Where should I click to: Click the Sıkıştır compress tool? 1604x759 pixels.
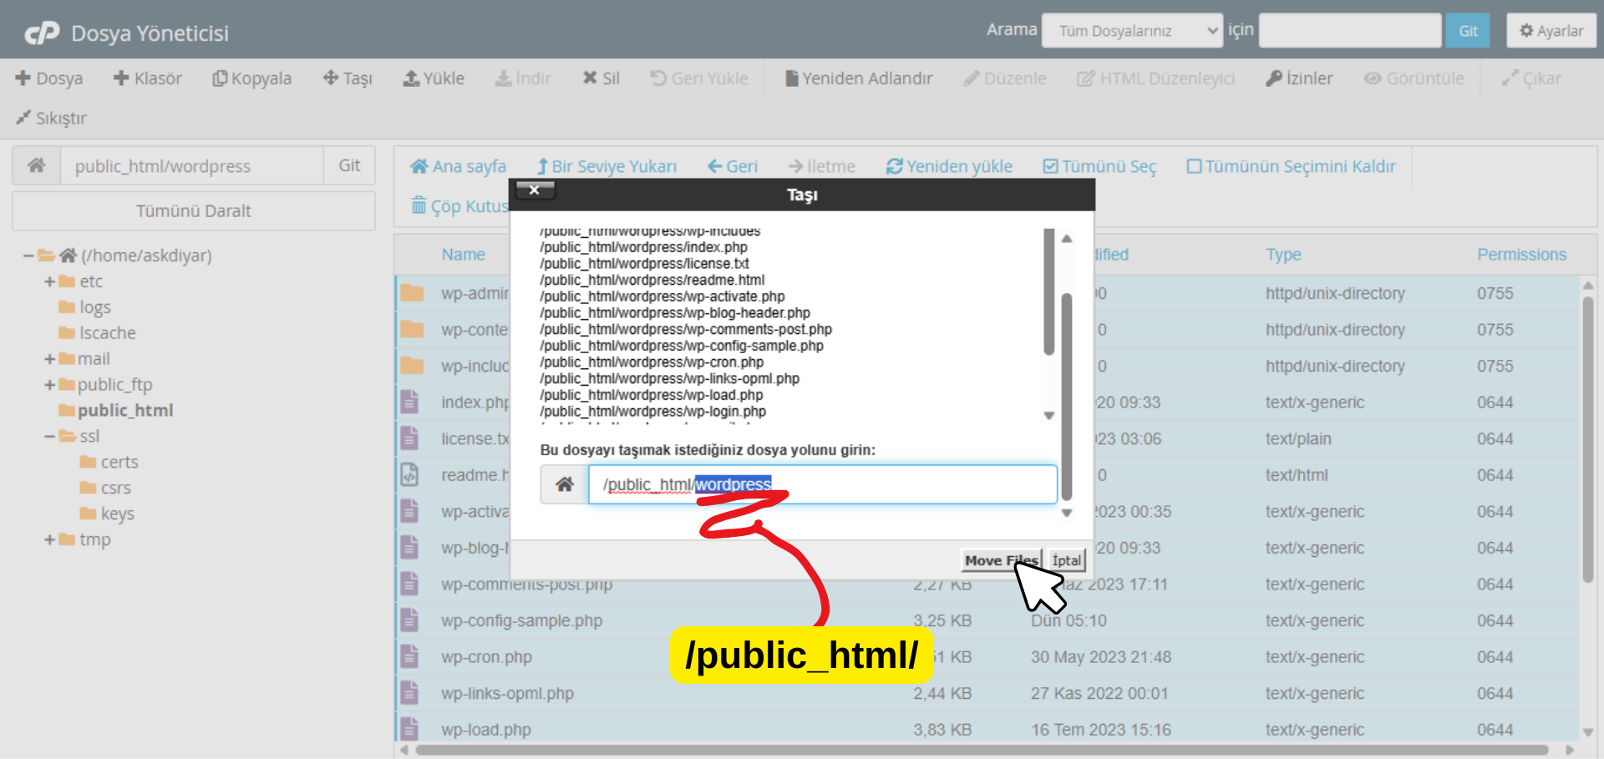pyautogui.click(x=51, y=118)
